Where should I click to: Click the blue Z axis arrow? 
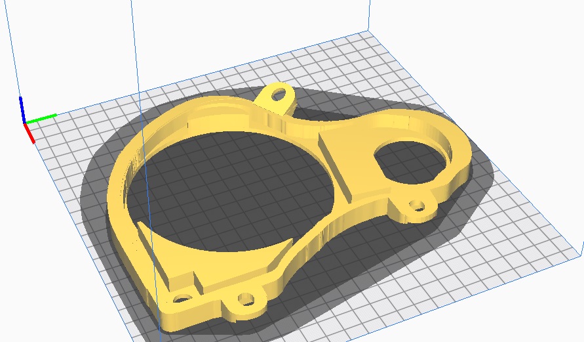[22, 108]
